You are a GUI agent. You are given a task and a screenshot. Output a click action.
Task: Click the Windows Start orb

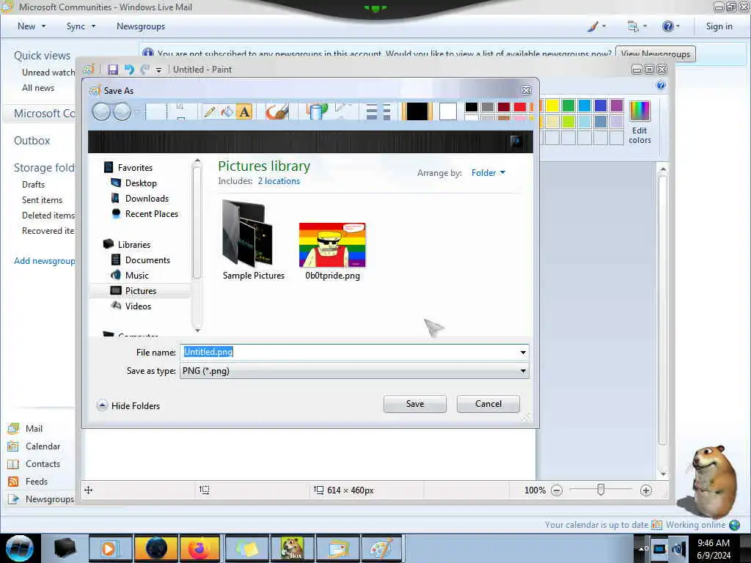click(20, 548)
